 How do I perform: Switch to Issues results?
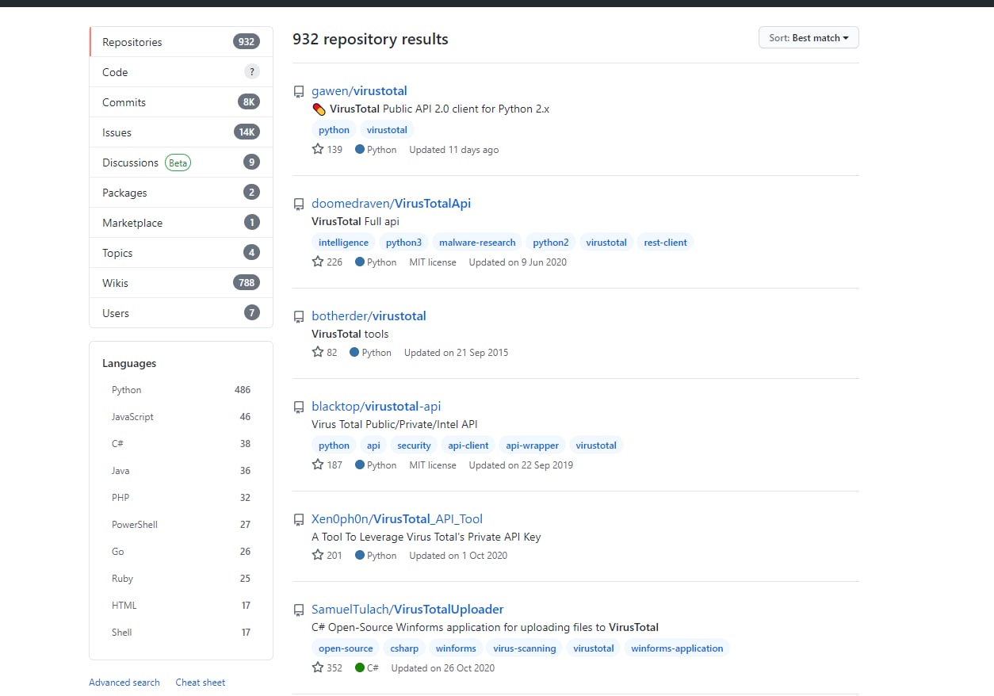[181, 132]
